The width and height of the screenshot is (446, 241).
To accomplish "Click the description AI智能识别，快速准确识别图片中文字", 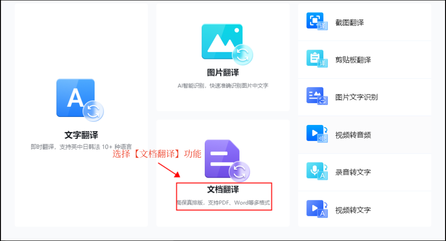I will tap(223, 86).
